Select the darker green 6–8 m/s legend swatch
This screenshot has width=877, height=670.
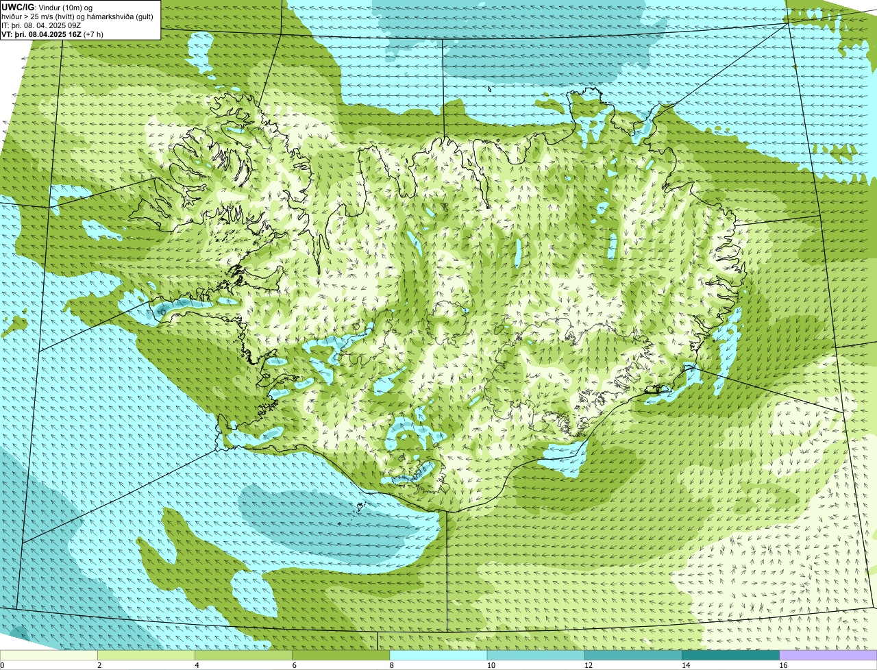[x=341, y=656]
